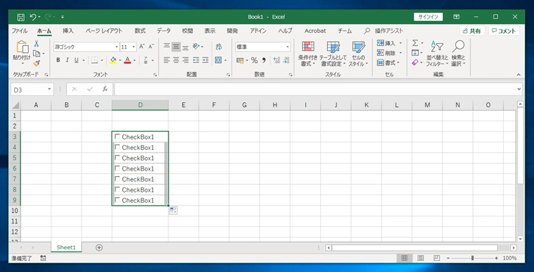Click the Save icon in title bar
Screen dimensions: 534x272
click(21, 17)
